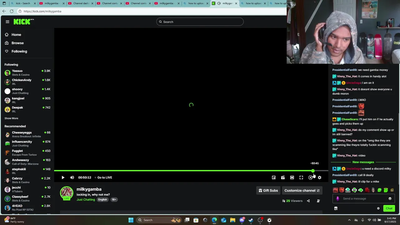Click the New messages divider in chat
This screenshot has width=400, height=225.
pyautogui.click(x=363, y=162)
